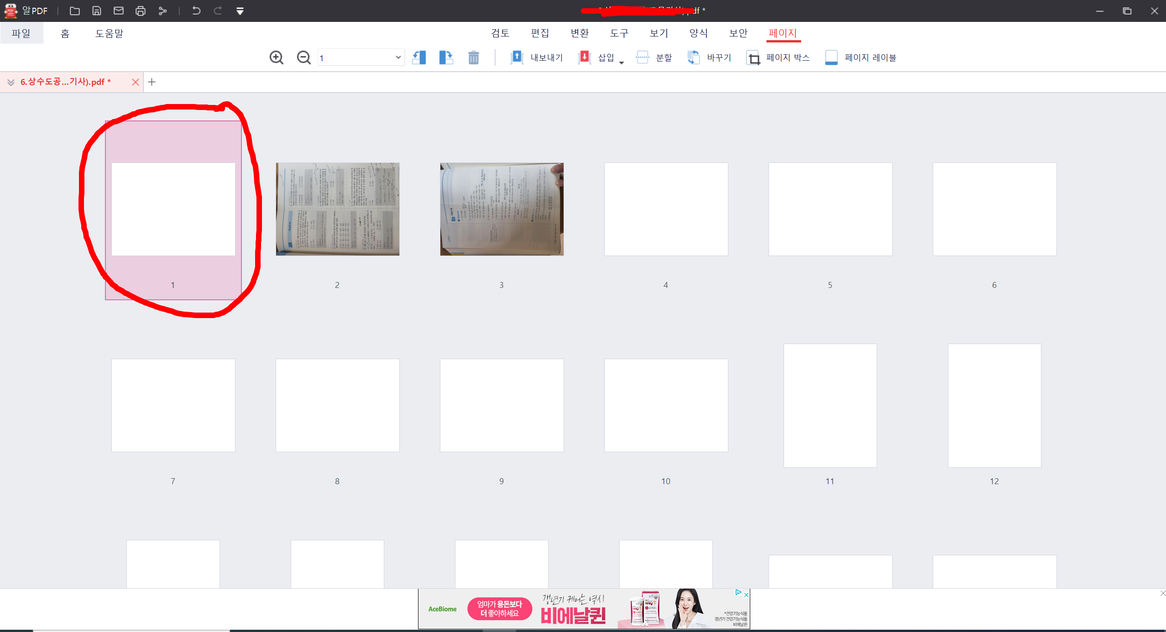This screenshot has height=632, width=1166.
Task: Switch to the 검토 tab
Action: 500,33
